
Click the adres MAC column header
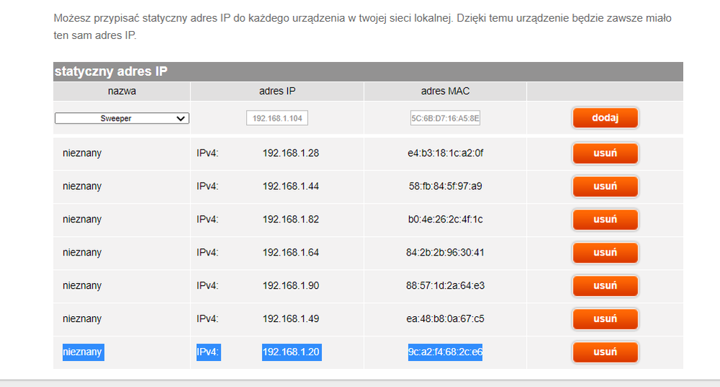point(445,92)
